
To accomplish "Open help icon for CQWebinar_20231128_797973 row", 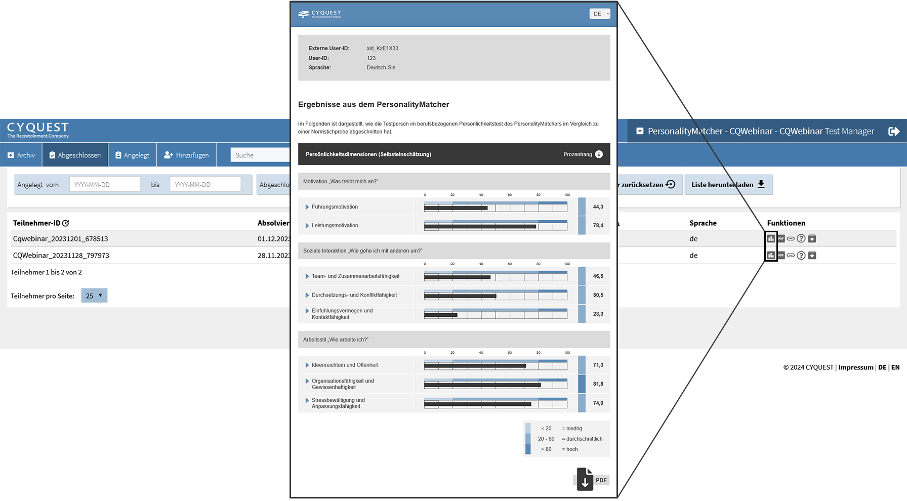I will click(x=801, y=256).
